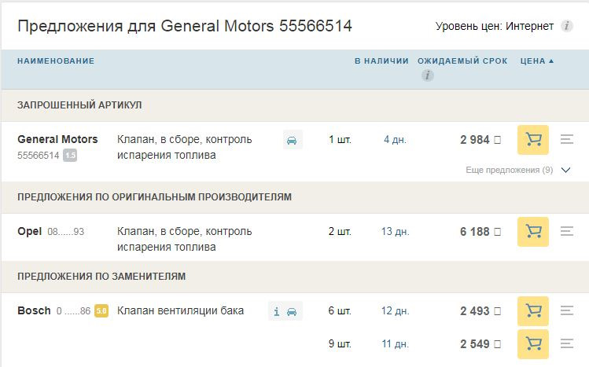The image size is (589, 367).
Task: Open menu for Bosch 2 549 offer row
Action: tap(567, 343)
